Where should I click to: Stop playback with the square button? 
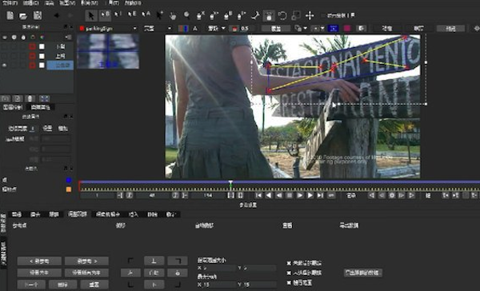click(x=290, y=195)
